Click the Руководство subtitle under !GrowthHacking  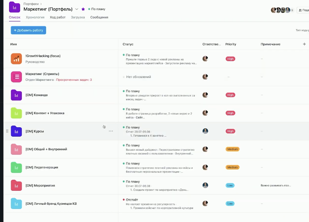[x=35, y=62]
